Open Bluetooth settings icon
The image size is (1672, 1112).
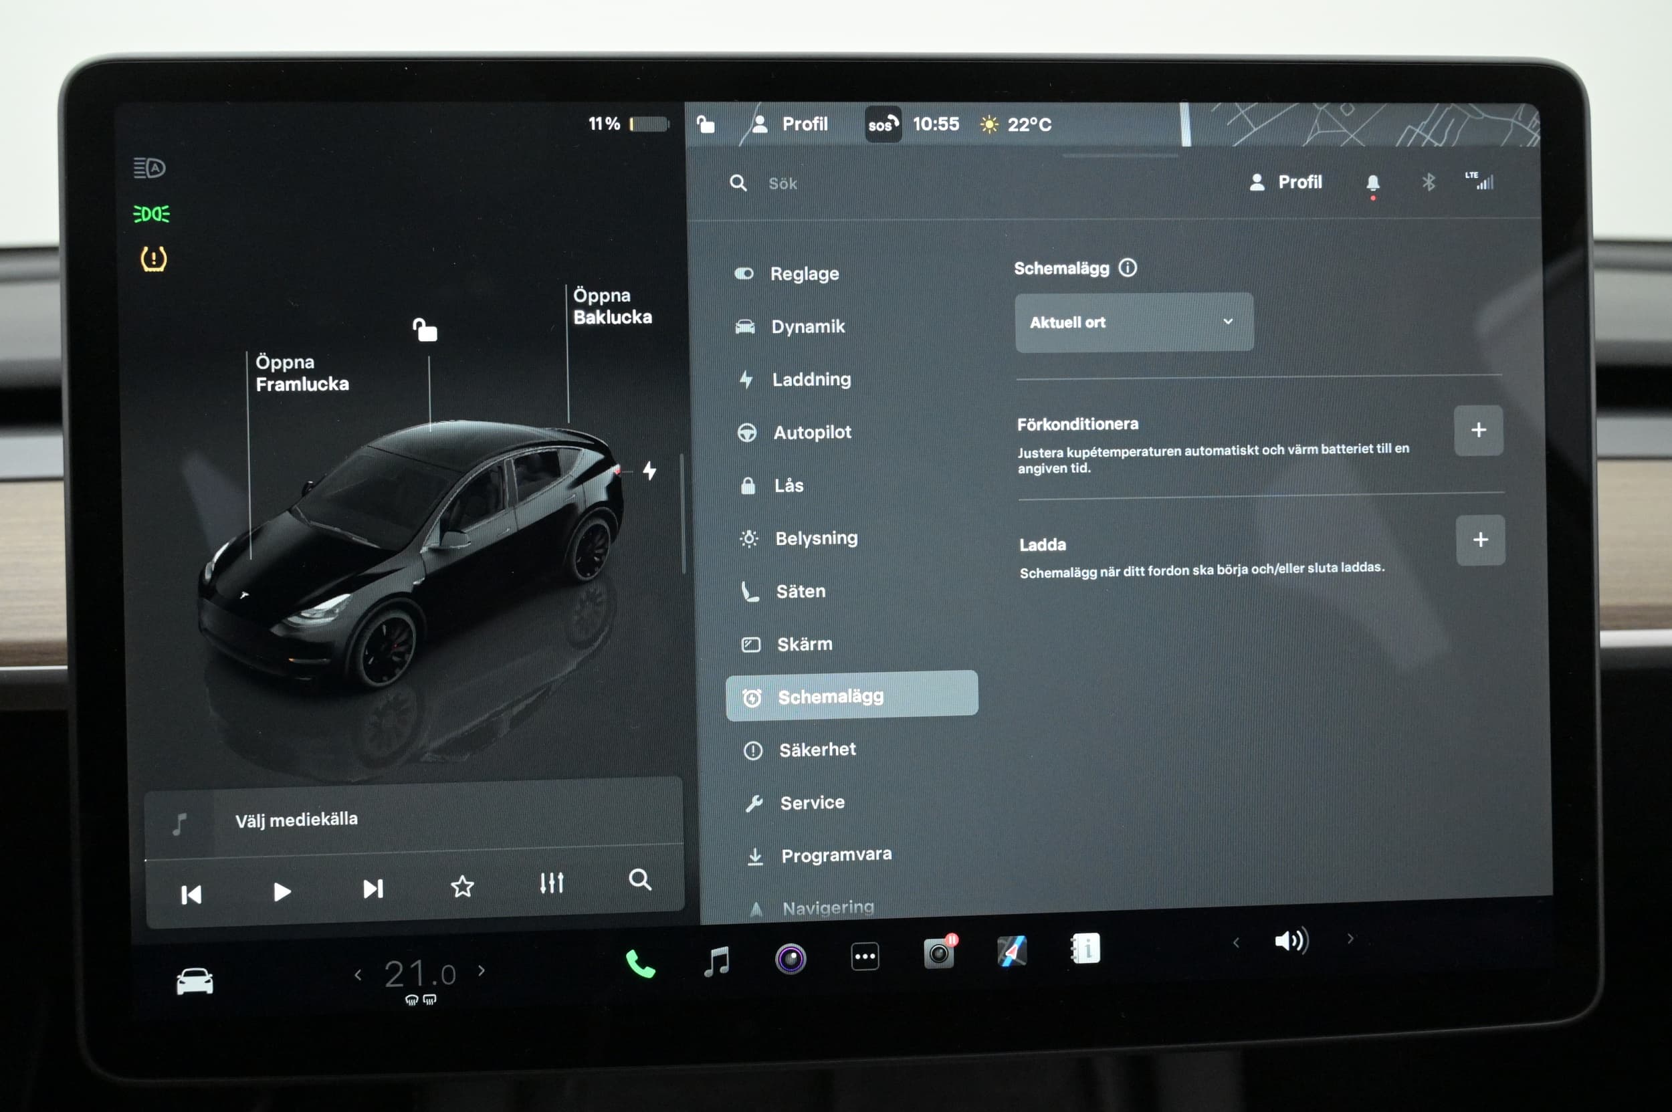click(x=1429, y=183)
